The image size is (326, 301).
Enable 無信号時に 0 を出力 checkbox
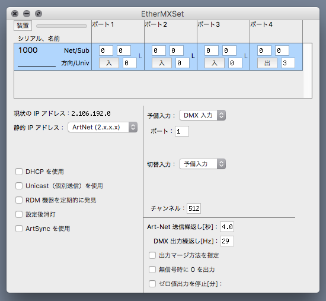(x=152, y=270)
